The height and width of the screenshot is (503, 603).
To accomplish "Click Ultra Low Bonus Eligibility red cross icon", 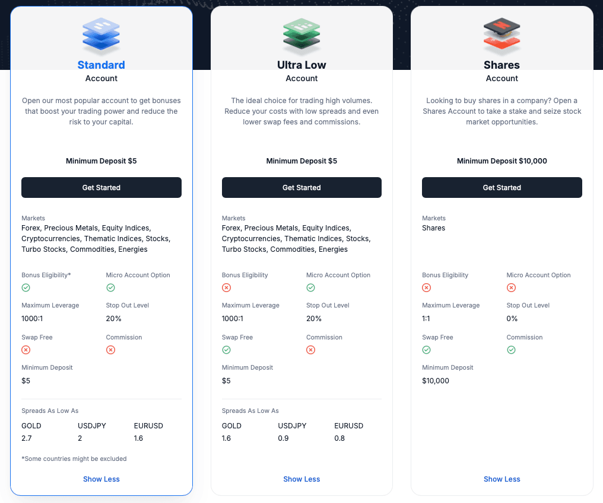I will coord(226,288).
